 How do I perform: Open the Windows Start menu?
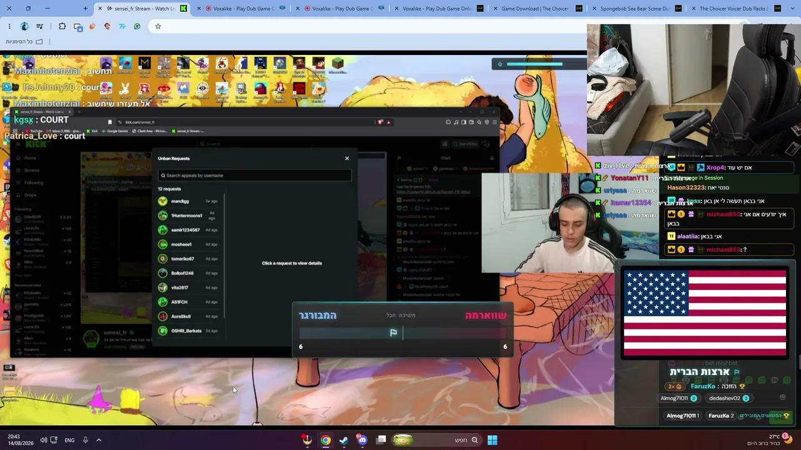click(x=492, y=440)
